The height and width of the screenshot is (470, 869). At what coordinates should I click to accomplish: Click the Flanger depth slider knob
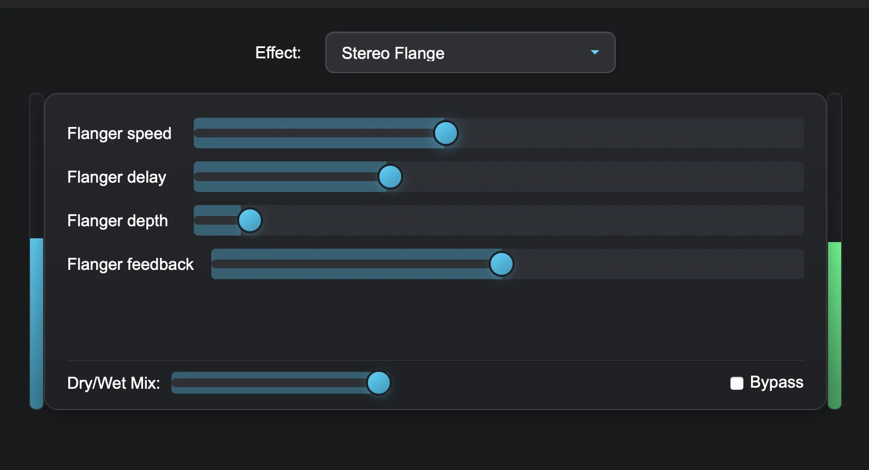[x=250, y=220]
